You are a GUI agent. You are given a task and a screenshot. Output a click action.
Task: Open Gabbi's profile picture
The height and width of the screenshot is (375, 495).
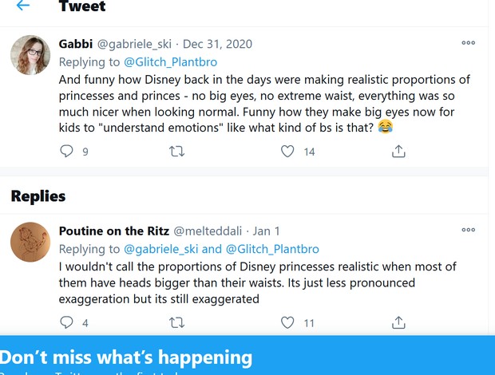30,55
